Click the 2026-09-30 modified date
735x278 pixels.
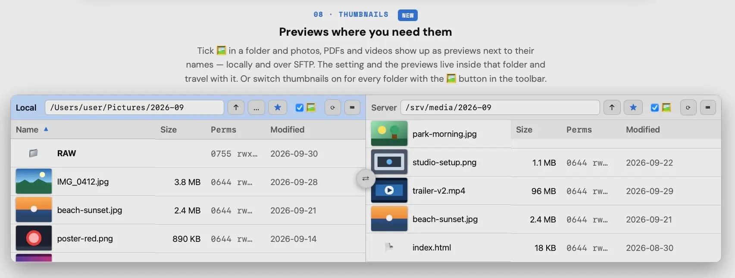pos(294,154)
